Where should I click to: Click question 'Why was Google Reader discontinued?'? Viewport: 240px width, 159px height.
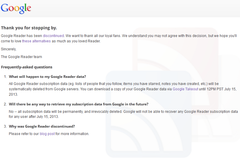(42, 126)
